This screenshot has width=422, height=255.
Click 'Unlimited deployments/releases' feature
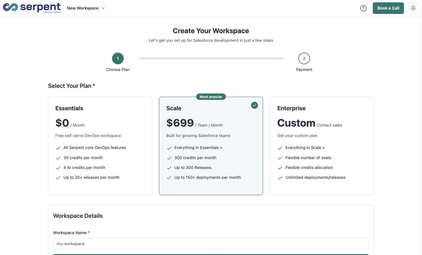click(x=316, y=178)
